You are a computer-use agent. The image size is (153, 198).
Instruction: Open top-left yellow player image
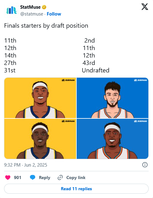(40, 98)
